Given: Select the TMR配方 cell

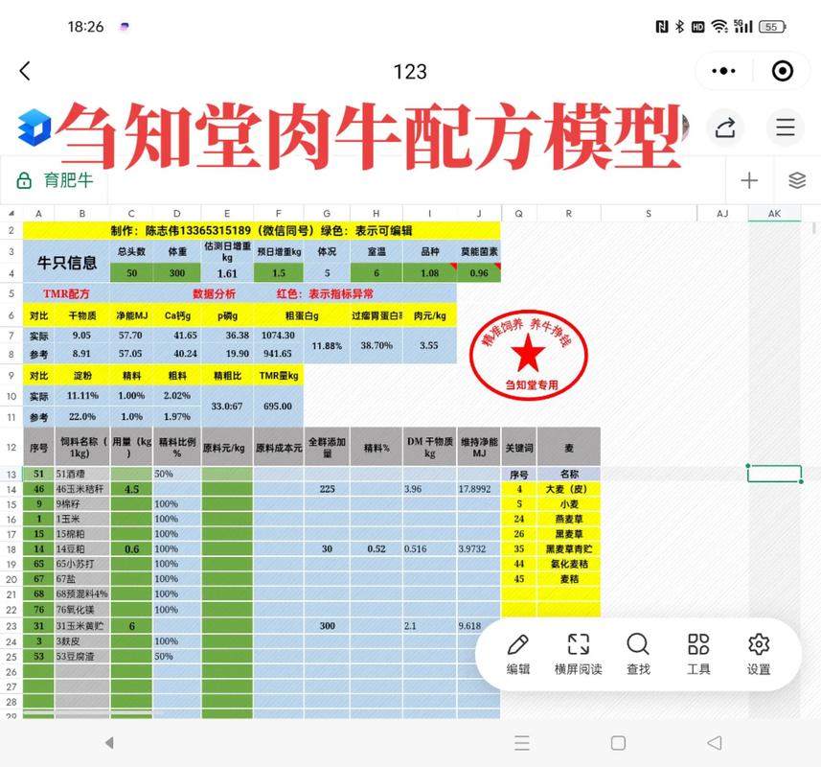Looking at the screenshot, I should click(66, 293).
